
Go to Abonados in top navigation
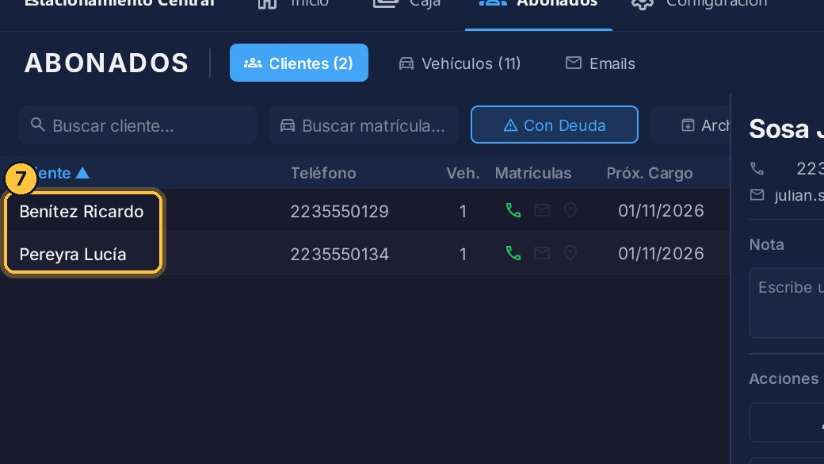[x=539, y=4]
